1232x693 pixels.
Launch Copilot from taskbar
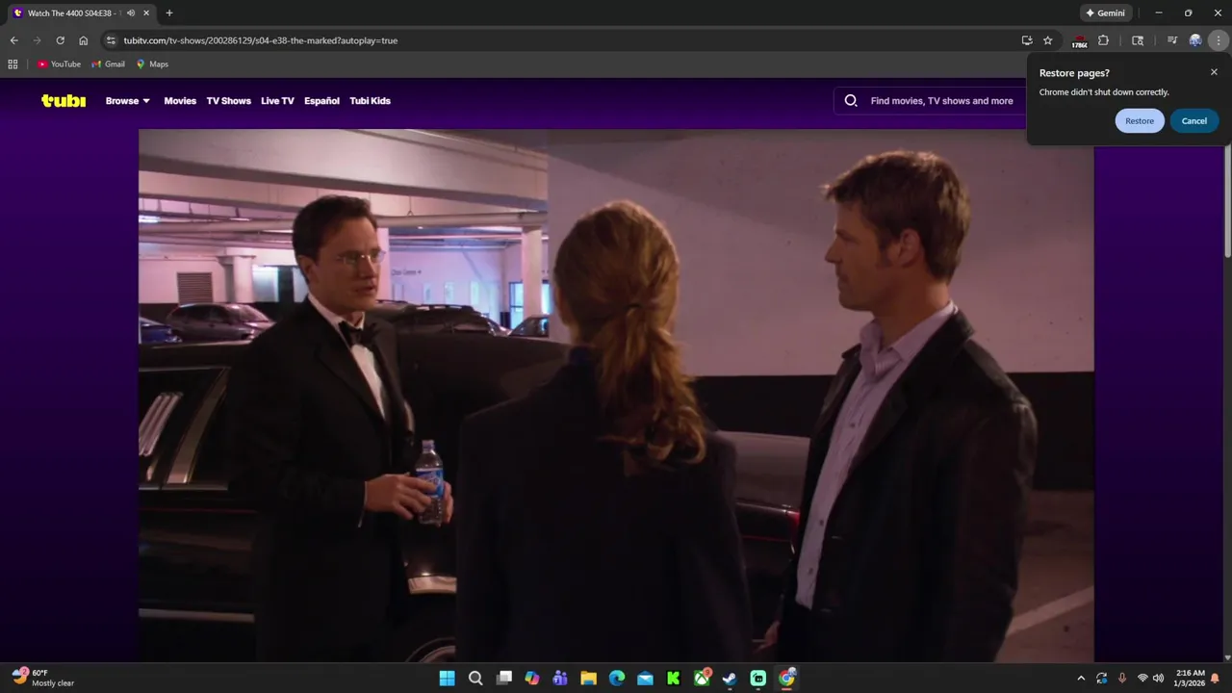tap(532, 679)
